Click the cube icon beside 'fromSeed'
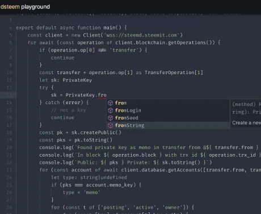 tap(110, 118)
